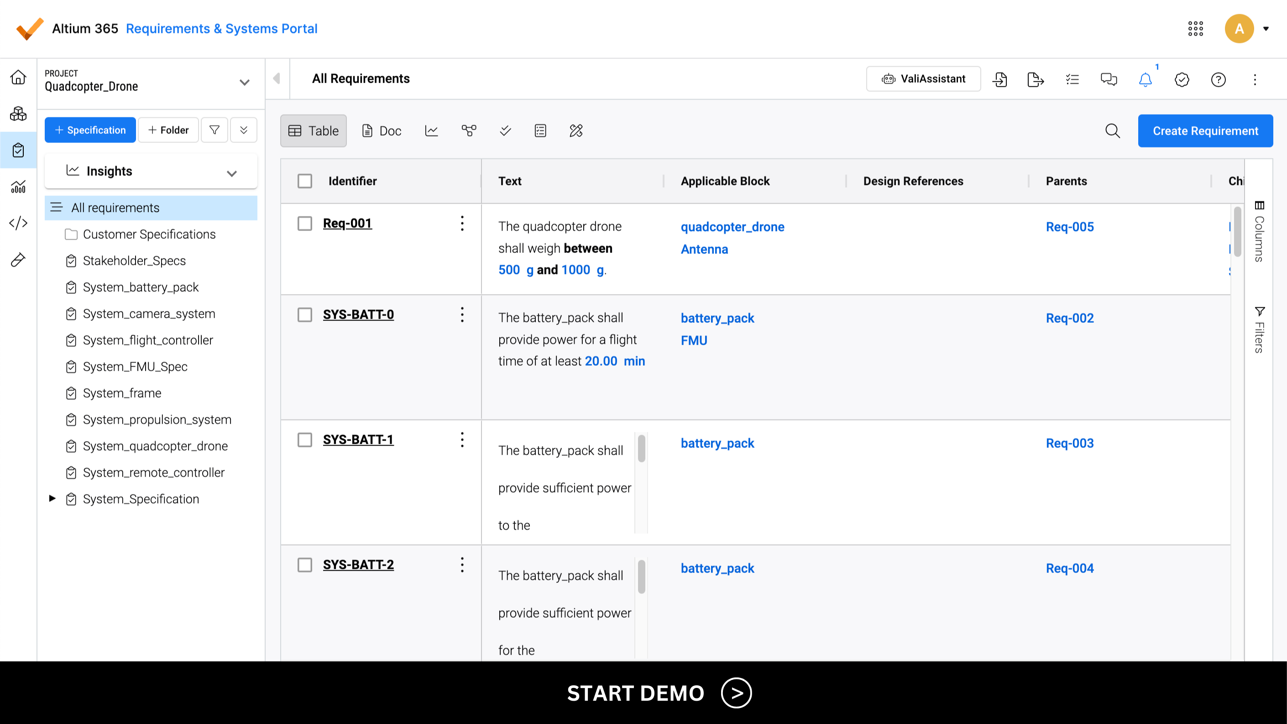The width and height of the screenshot is (1287, 724).
Task: Toggle the select-all header checkbox
Action: 305,181
